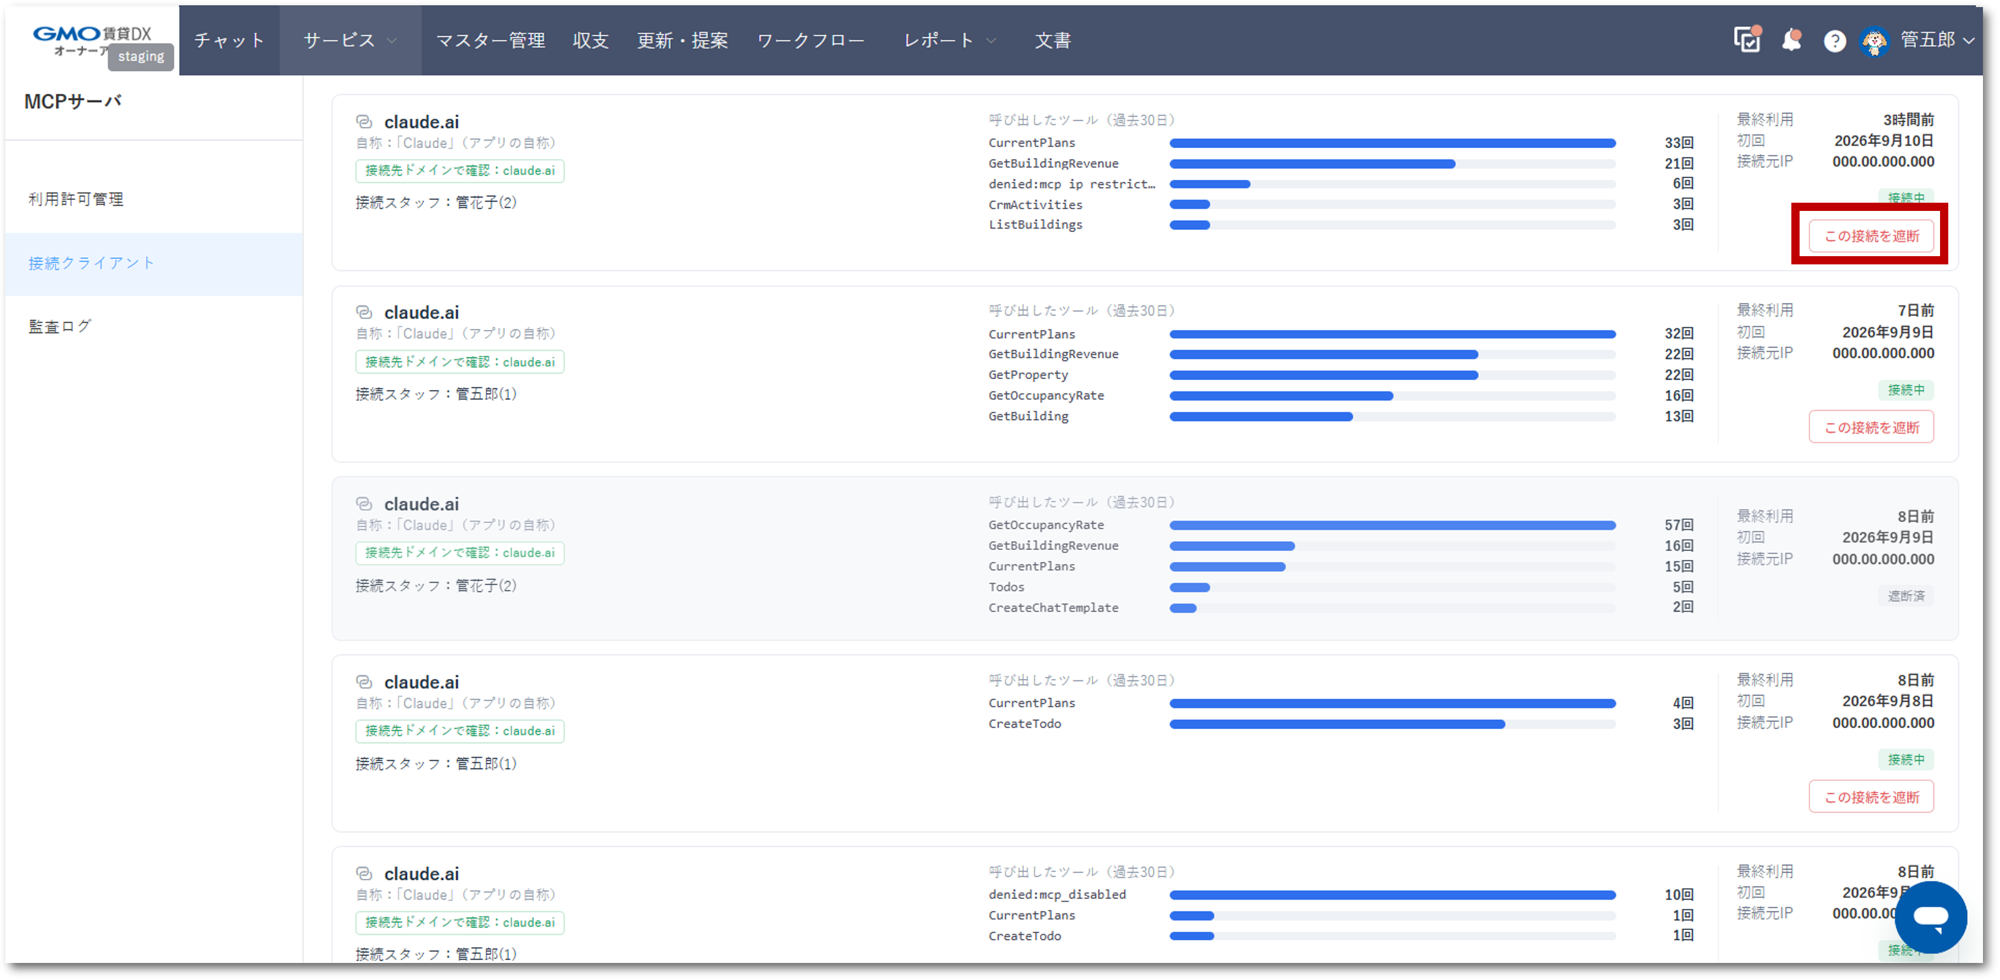This screenshot has height=980, width=2000.
Task: Select 利用許可管理 in the sidebar
Action: (154, 199)
